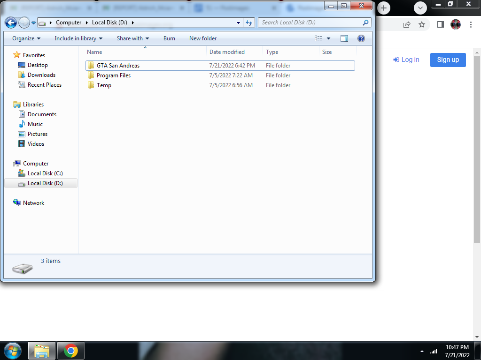This screenshot has height=360, width=481.
Task: Sort by the Date modified column header
Action: (x=235, y=52)
